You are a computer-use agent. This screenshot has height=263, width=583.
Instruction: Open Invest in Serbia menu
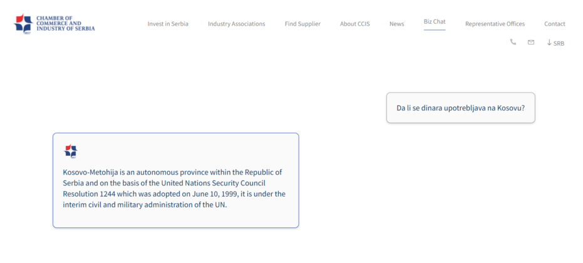[168, 24]
